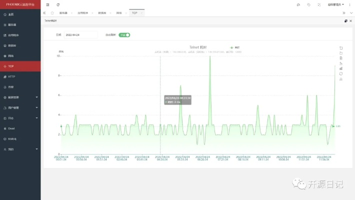Select HTTP in the sidebar
355x200 pixels.
(12, 76)
